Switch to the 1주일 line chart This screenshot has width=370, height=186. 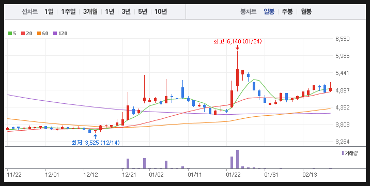coord(68,11)
